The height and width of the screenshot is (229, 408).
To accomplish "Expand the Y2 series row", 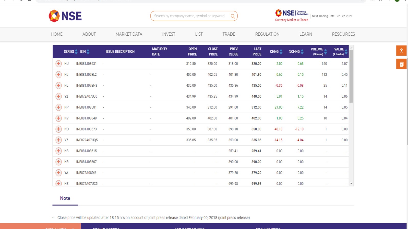I will (x=58, y=96).
